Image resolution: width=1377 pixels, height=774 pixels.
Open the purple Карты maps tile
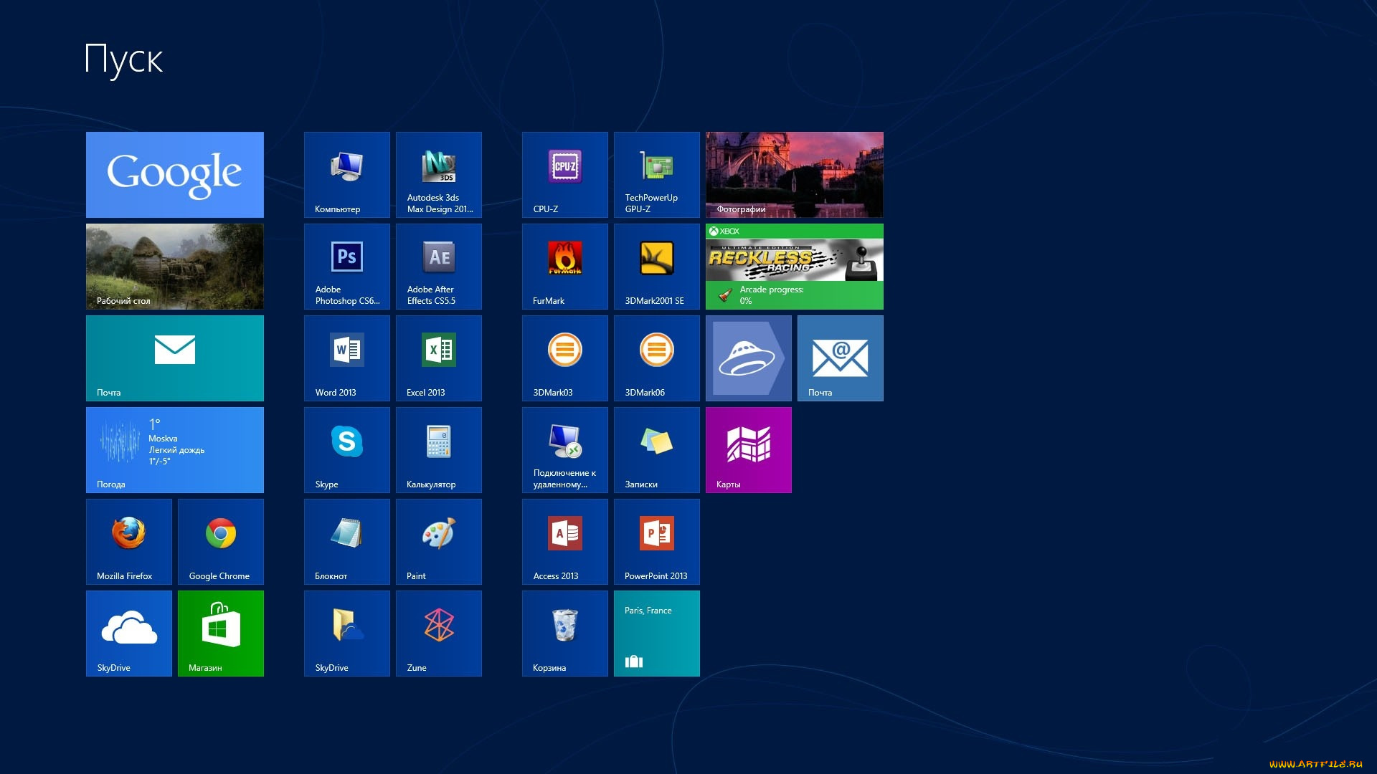(x=748, y=450)
